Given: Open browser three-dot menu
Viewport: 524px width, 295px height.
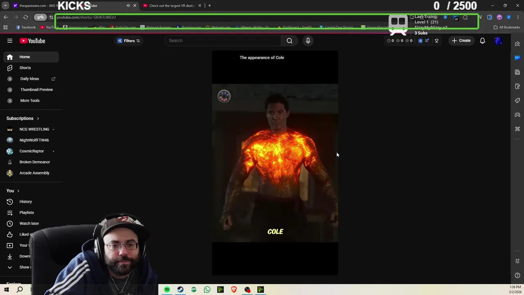Looking at the screenshot, I should [517, 17].
